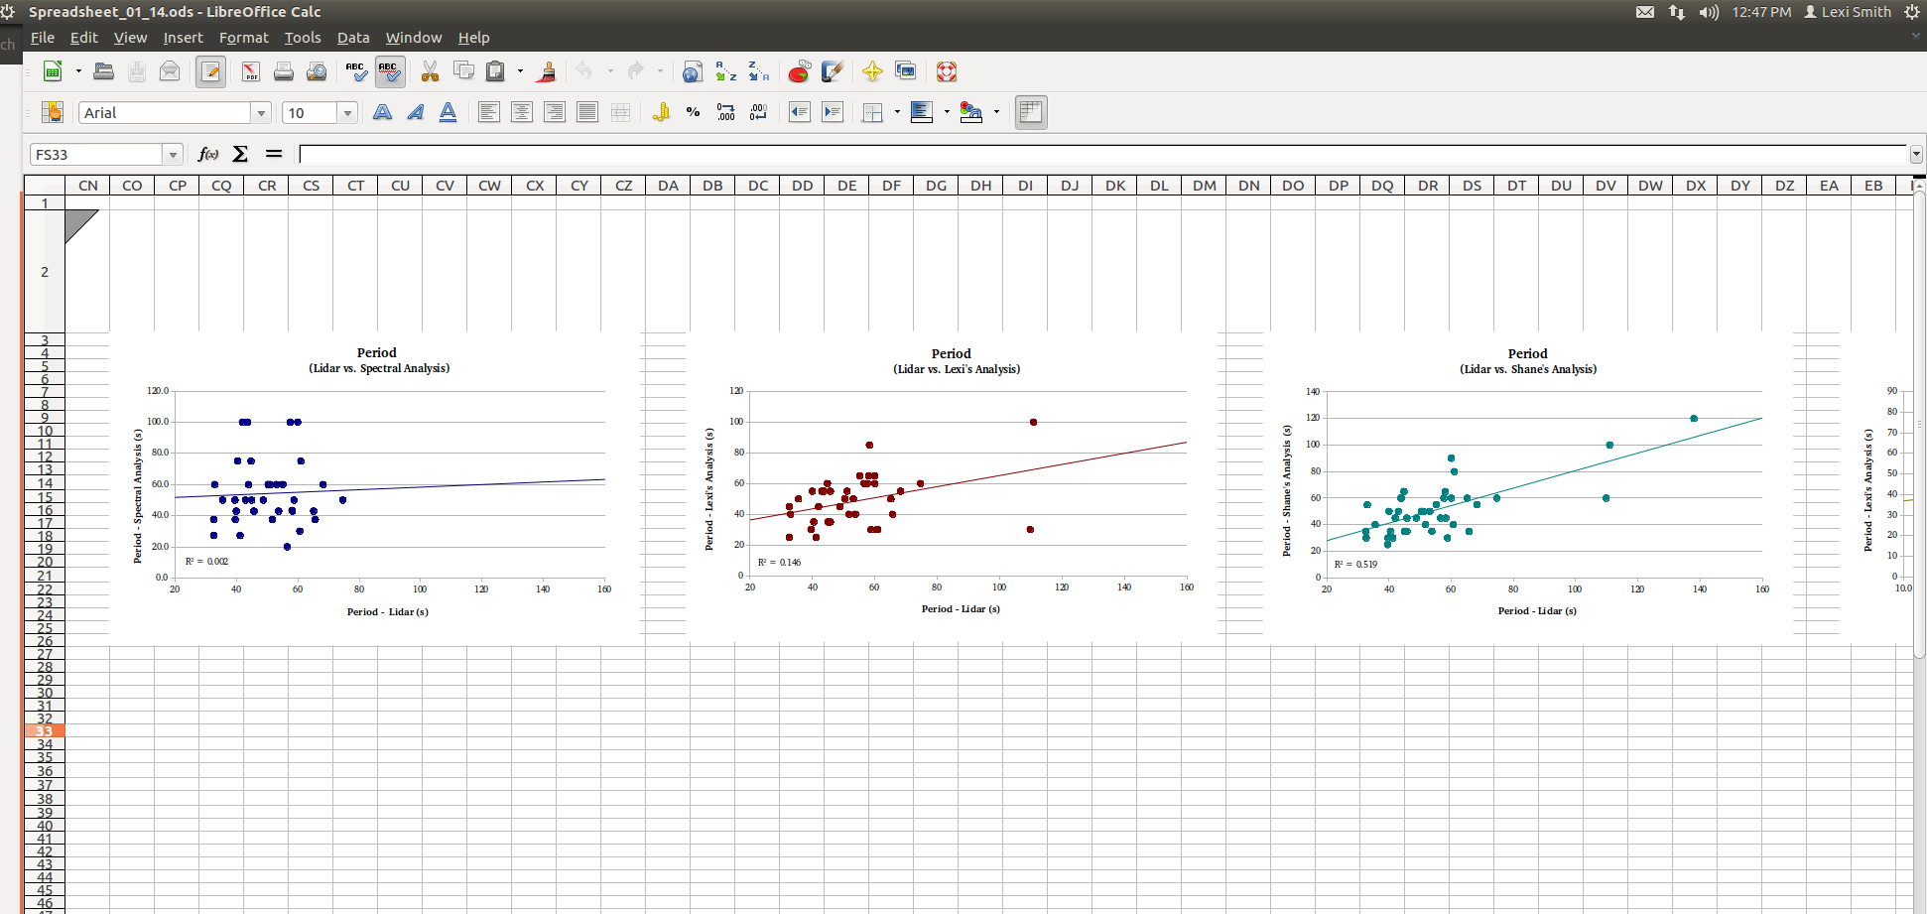Toggle grid lines for the sheet

[x=1031, y=112]
